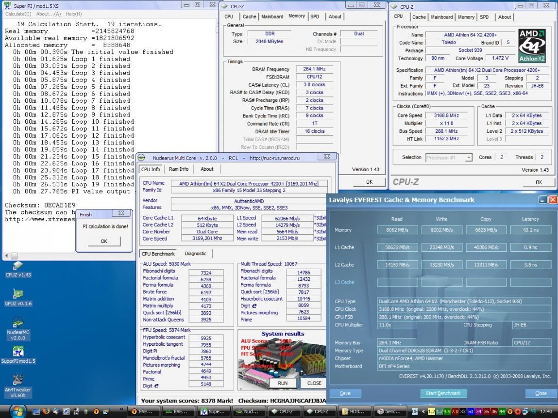Click OK in the right CPU-Z window
This screenshot has height=418, width=558.
point(539,182)
